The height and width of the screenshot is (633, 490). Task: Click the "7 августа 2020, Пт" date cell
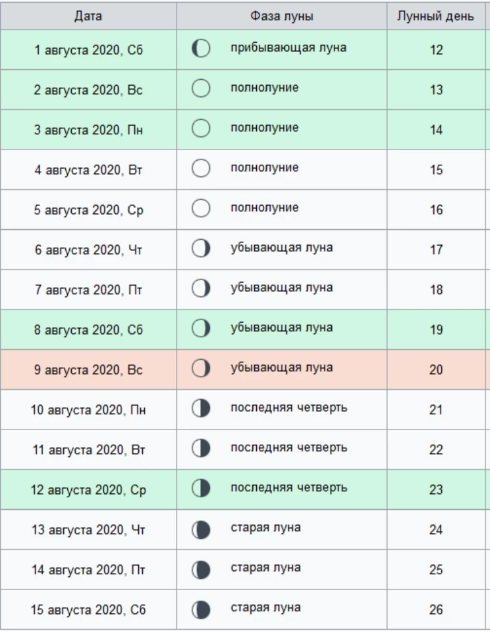click(x=88, y=290)
